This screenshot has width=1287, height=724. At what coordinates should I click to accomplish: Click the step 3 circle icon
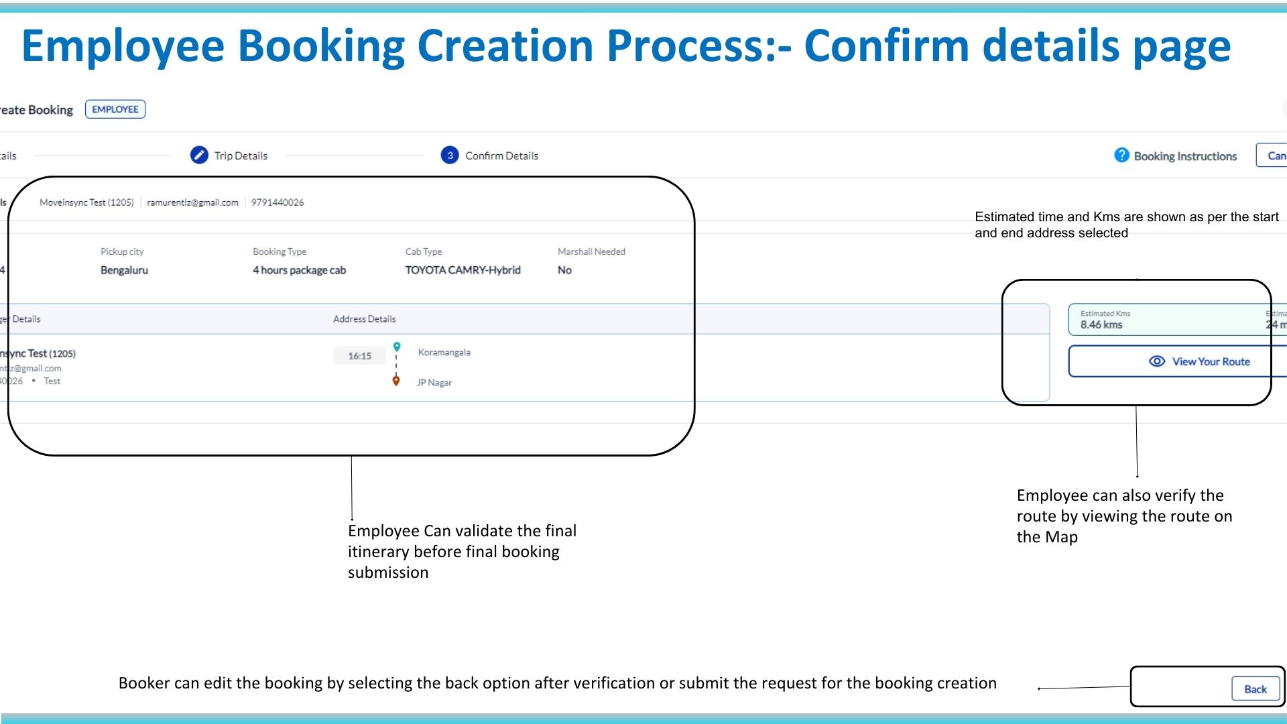pos(450,156)
